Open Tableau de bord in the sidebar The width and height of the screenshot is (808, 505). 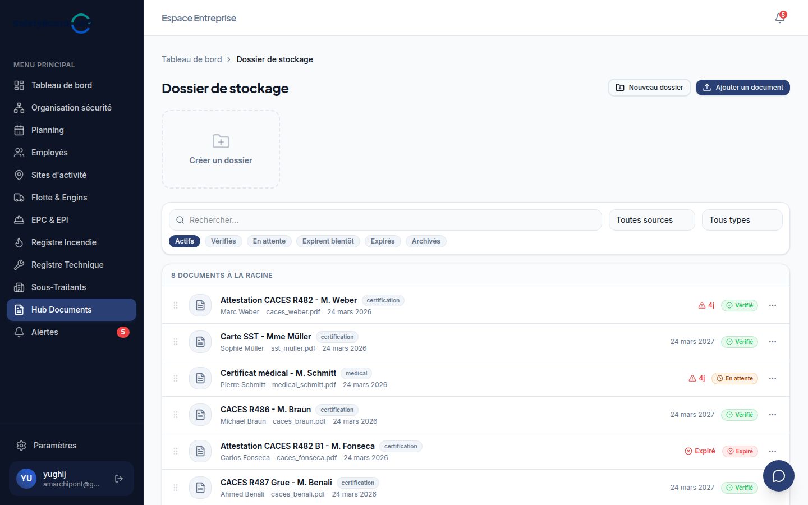72,85
